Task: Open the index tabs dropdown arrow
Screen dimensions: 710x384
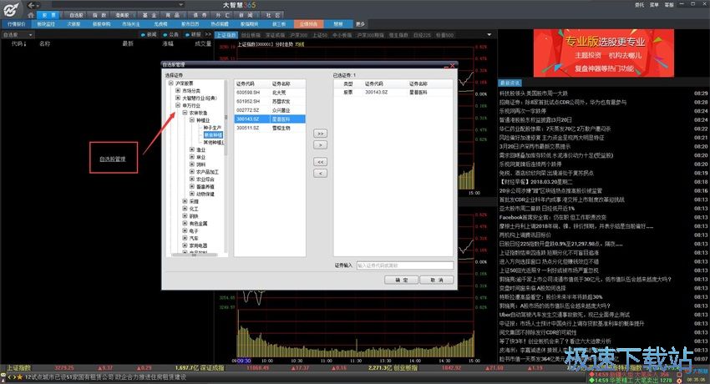Action: [489, 35]
